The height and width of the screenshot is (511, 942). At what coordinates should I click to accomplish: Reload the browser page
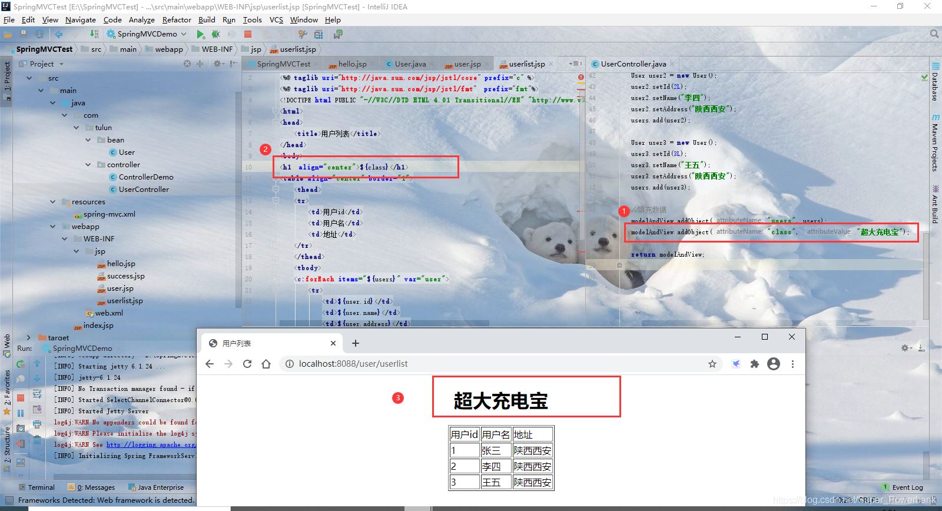tap(247, 364)
